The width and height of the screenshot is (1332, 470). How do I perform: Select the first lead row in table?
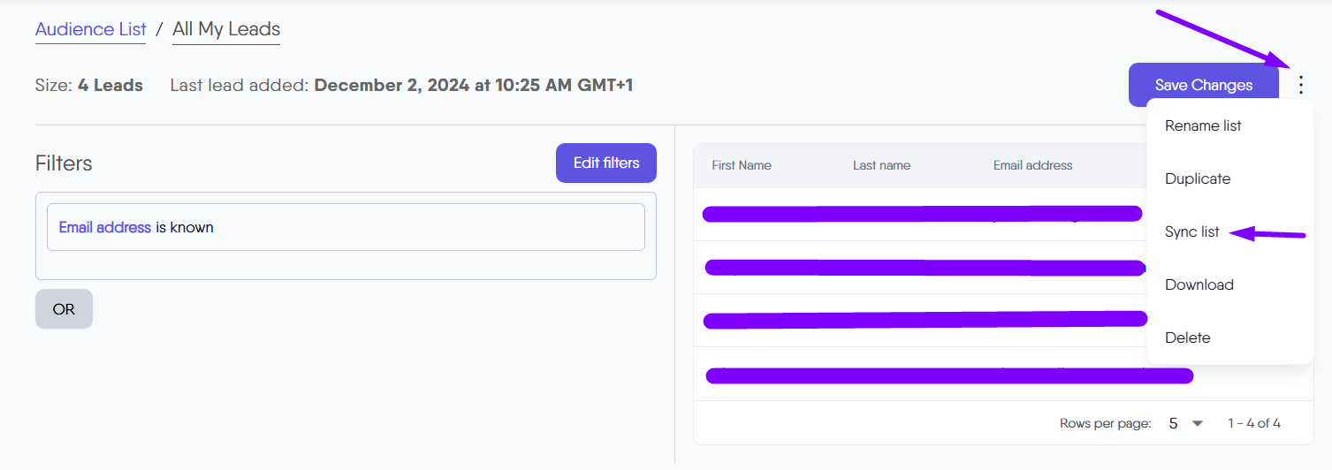point(919,214)
